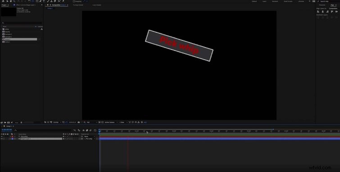Select the Roto Brush tool
The width and height of the screenshot is (340, 172).
coord(59,1)
